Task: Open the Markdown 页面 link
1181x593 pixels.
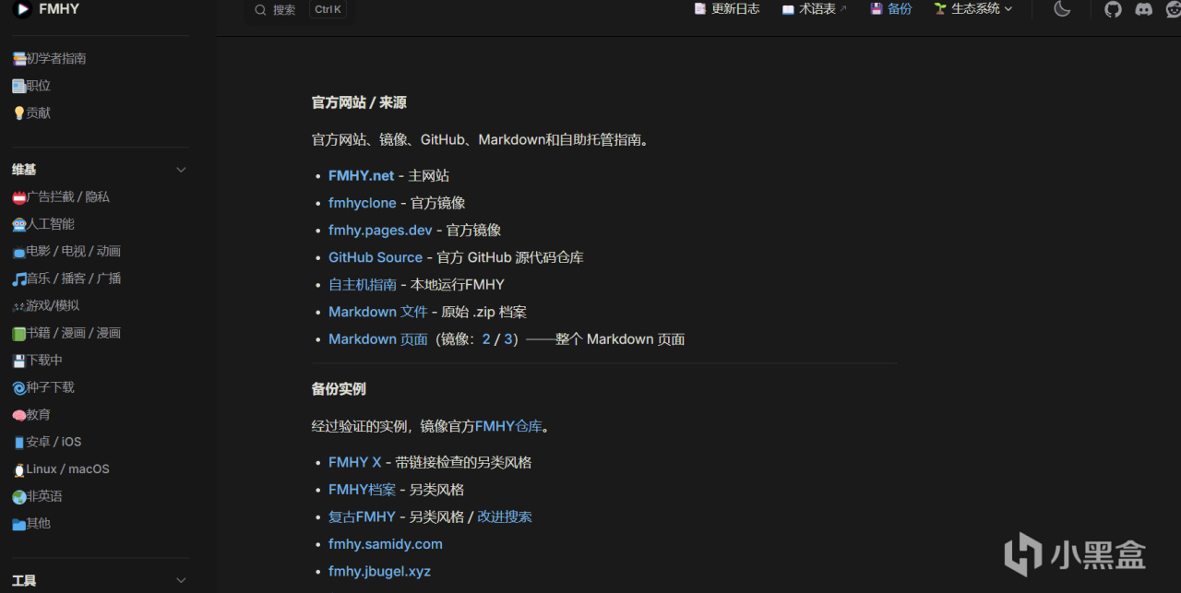Action: point(377,339)
